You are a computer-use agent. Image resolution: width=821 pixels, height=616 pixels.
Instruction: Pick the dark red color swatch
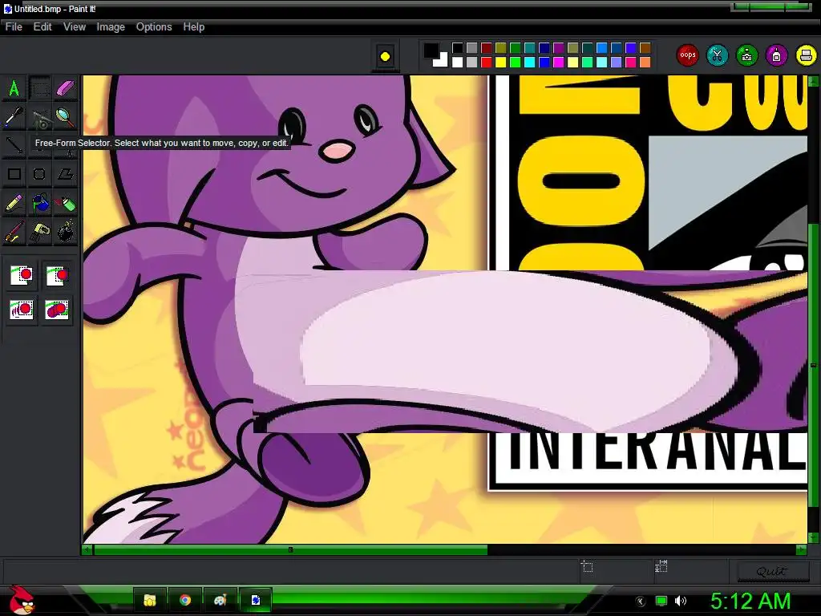(x=487, y=48)
